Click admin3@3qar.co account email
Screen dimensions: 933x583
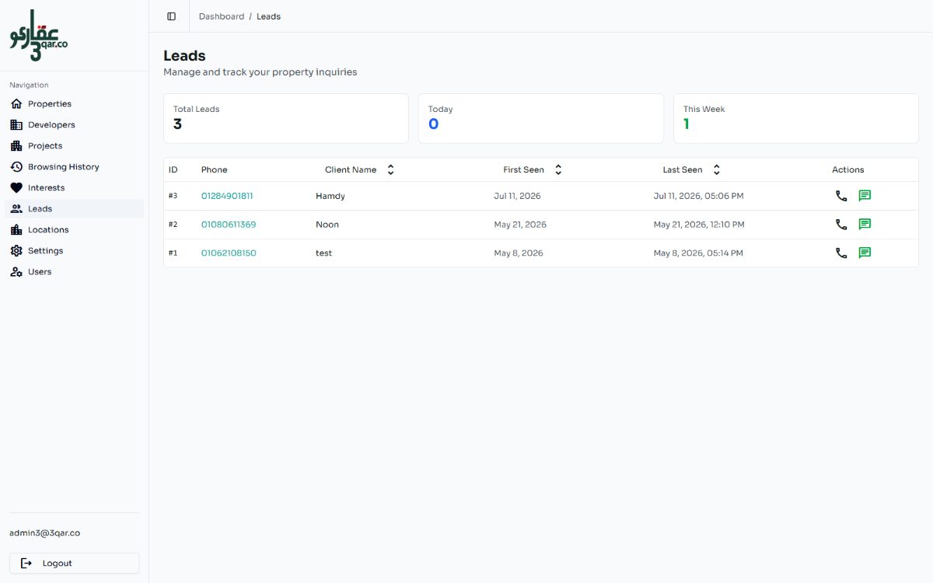tap(44, 533)
